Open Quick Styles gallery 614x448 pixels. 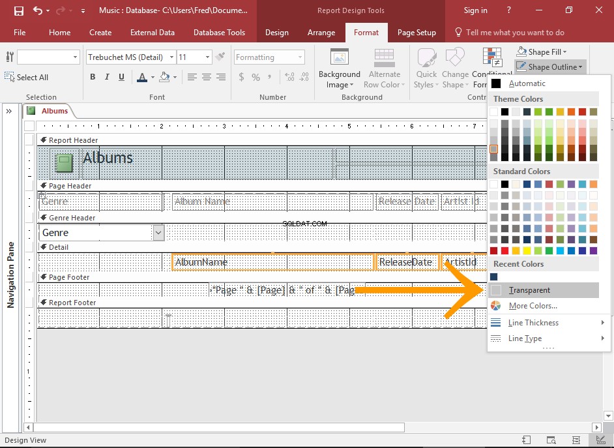[426, 69]
